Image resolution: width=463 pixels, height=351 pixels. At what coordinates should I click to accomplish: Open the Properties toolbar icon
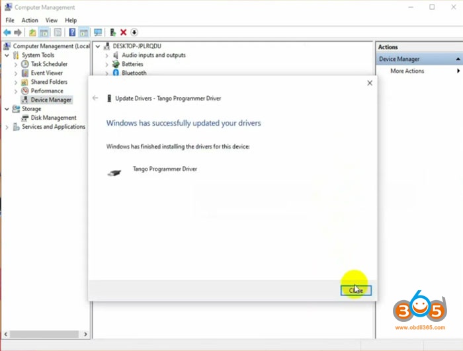coord(58,32)
